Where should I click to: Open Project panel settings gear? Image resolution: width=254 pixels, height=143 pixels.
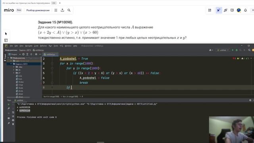point(36,54)
